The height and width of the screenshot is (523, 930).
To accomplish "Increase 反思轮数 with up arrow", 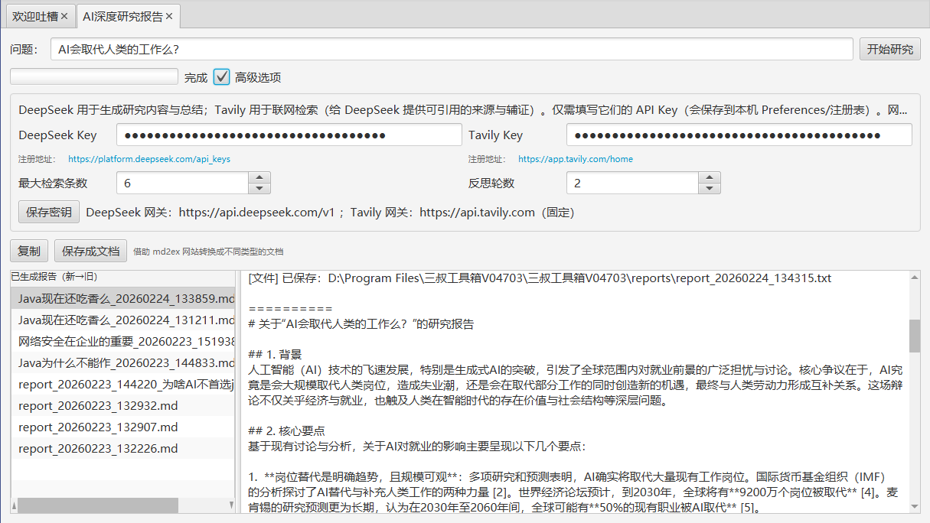I will [x=710, y=178].
